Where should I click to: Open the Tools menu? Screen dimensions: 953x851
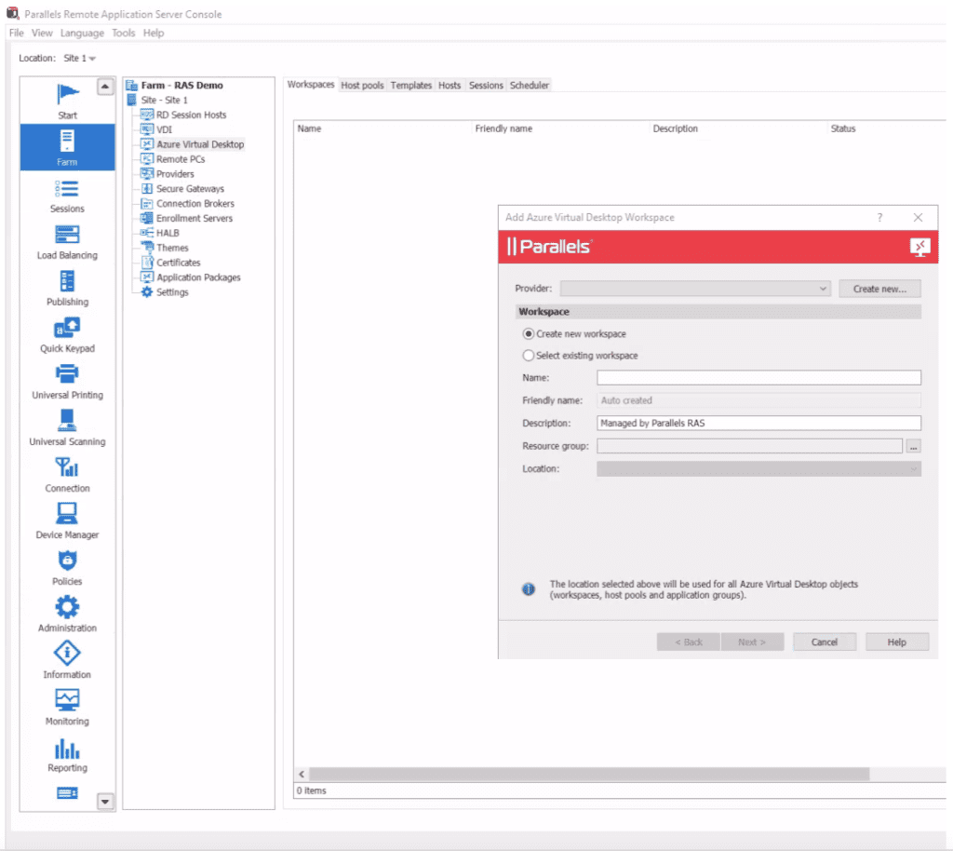click(124, 33)
